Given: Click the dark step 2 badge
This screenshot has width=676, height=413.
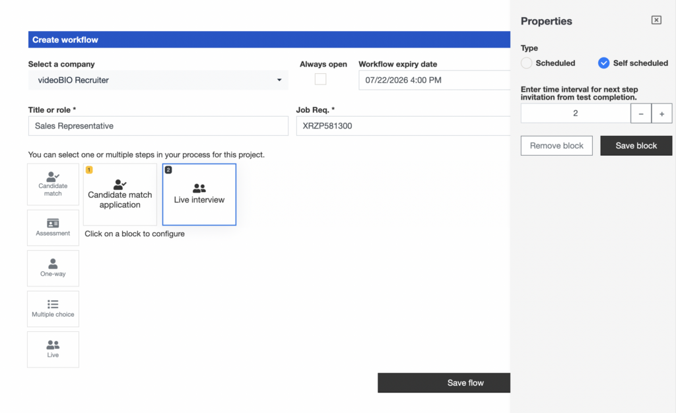Looking at the screenshot, I should click(168, 170).
